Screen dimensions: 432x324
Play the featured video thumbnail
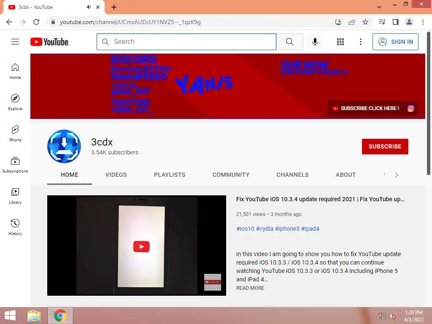pos(137,246)
